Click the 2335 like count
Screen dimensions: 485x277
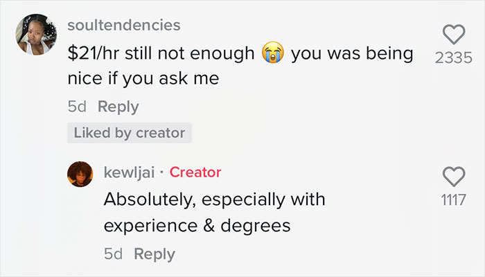point(453,58)
